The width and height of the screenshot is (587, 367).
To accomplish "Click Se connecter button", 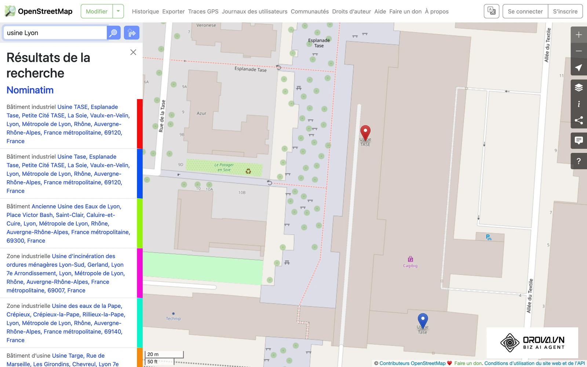I will coord(525,11).
